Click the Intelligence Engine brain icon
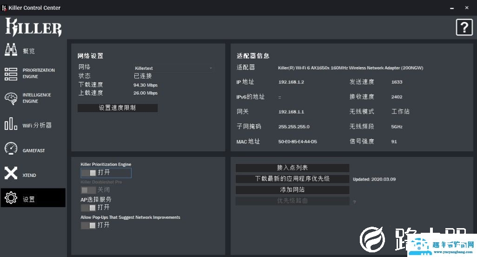Viewport: 477px width, 257px height. click(x=11, y=98)
